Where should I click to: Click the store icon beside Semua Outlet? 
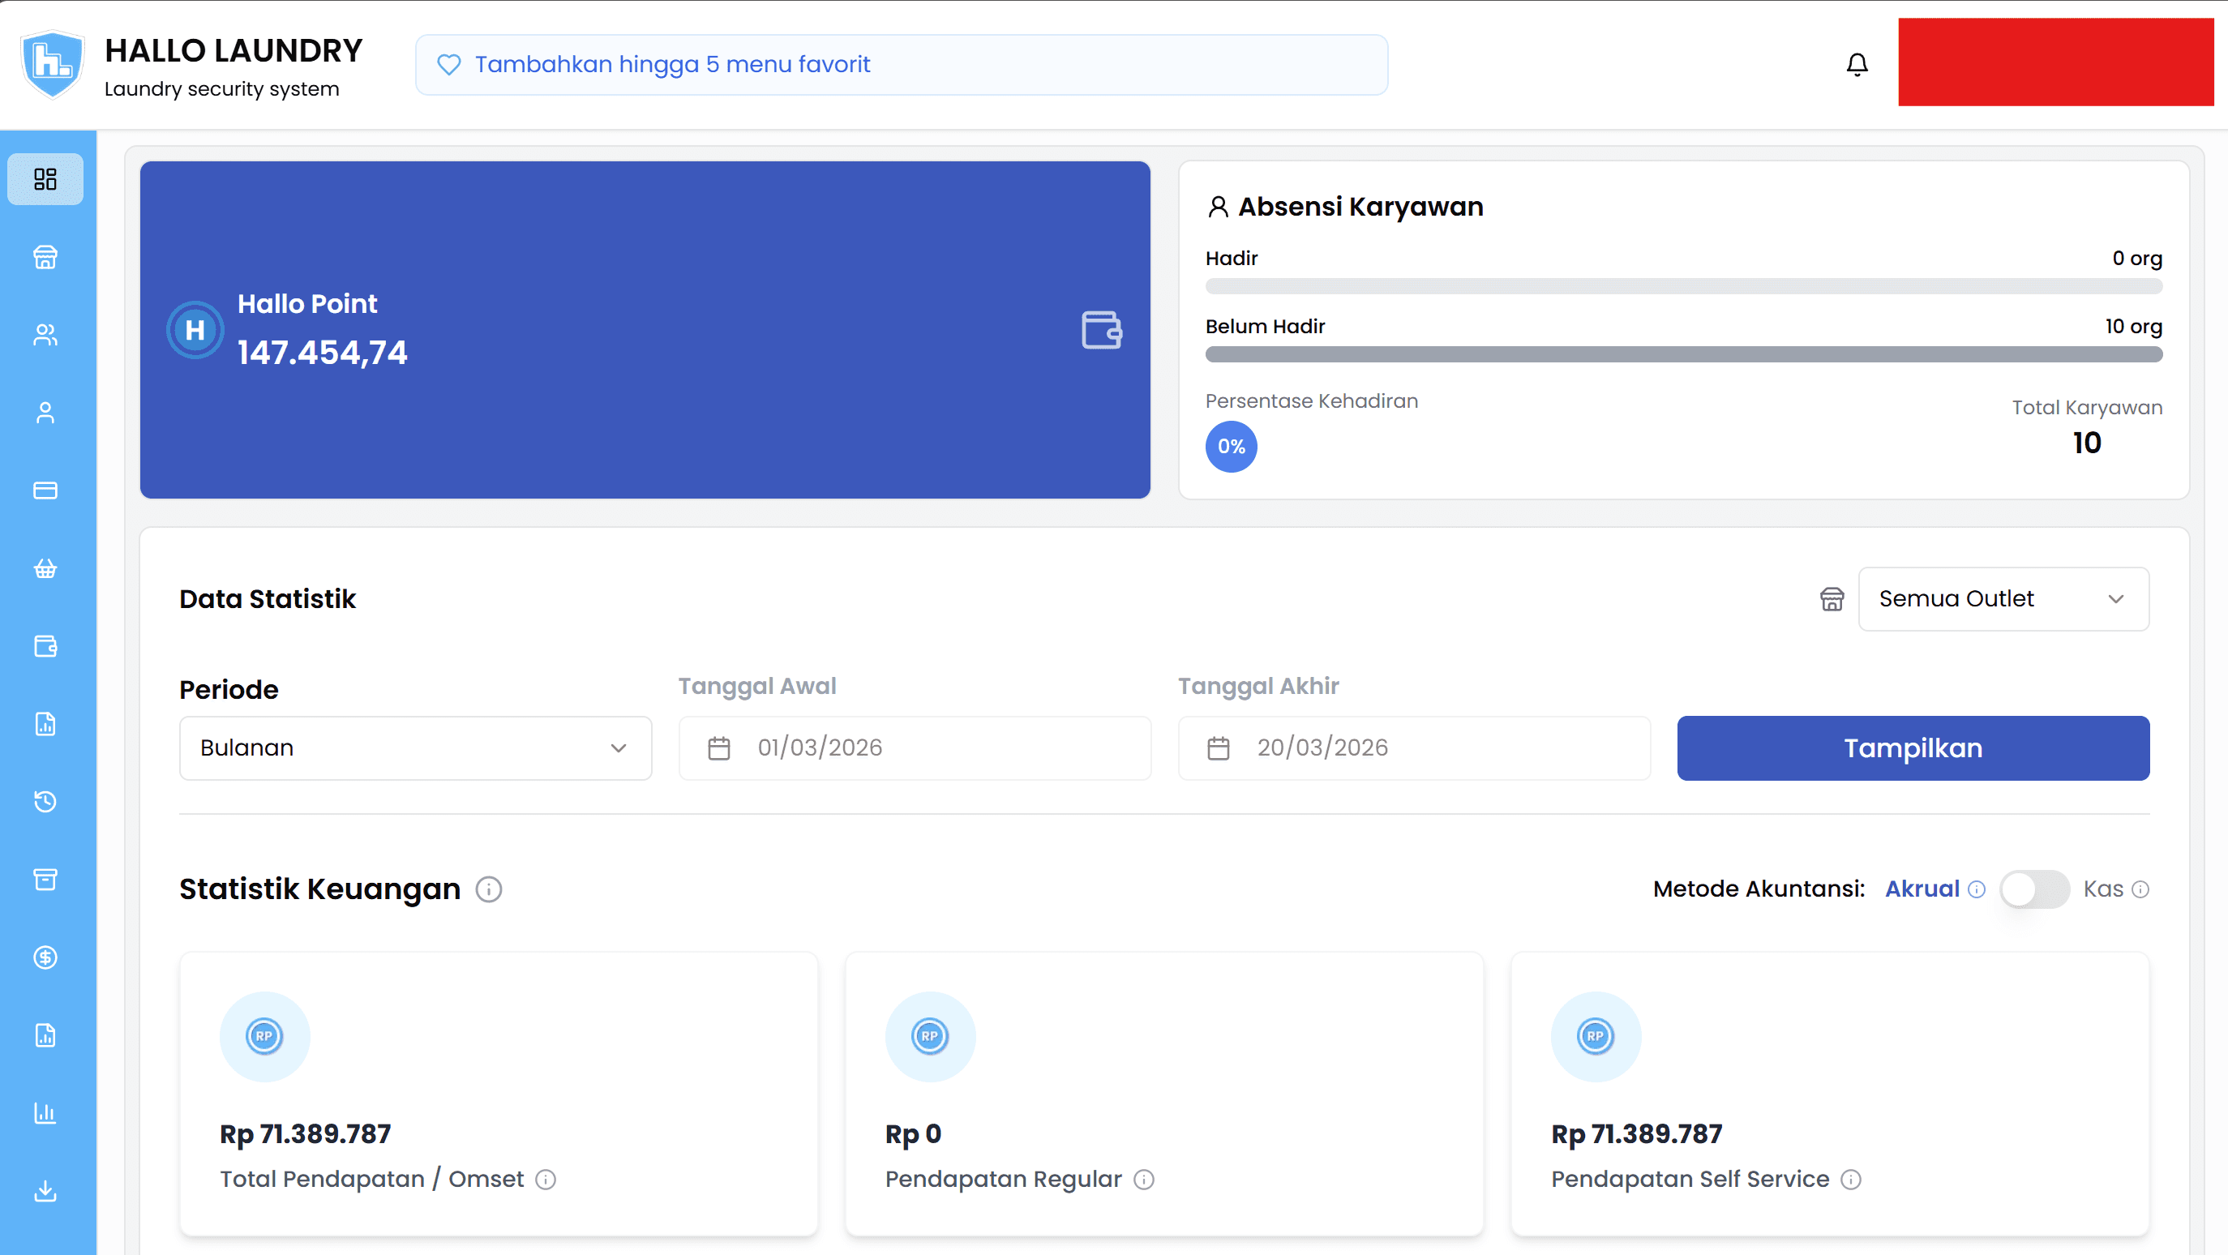click(x=1832, y=598)
